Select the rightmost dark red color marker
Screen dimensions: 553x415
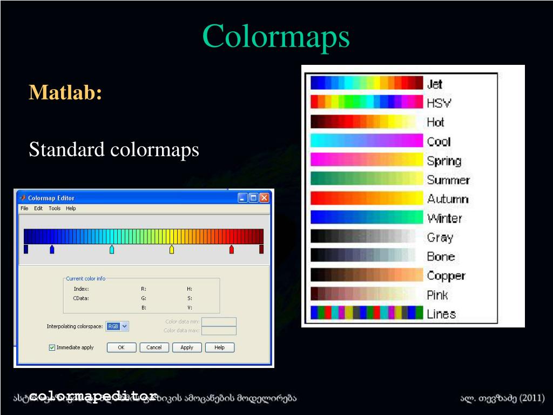[x=261, y=249]
